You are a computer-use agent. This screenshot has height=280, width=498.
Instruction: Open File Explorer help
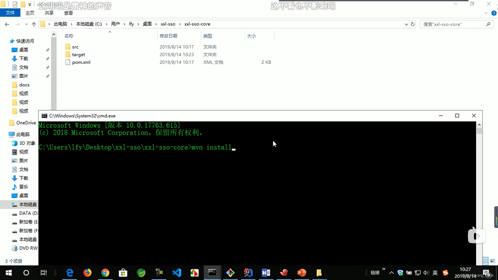point(494,13)
